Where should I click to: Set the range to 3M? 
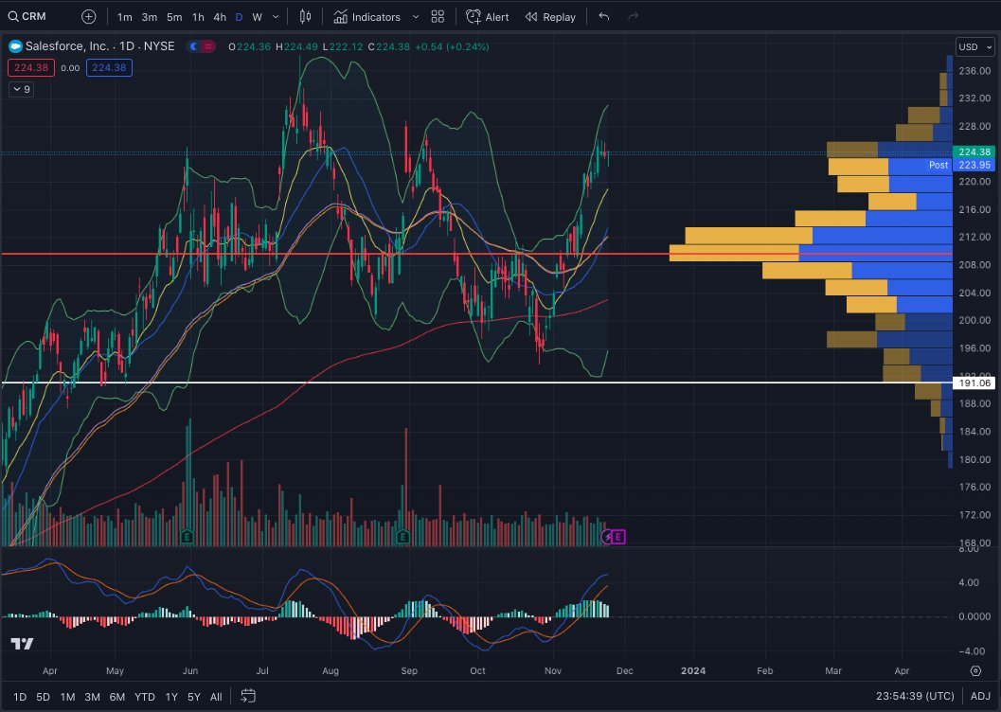coord(92,697)
